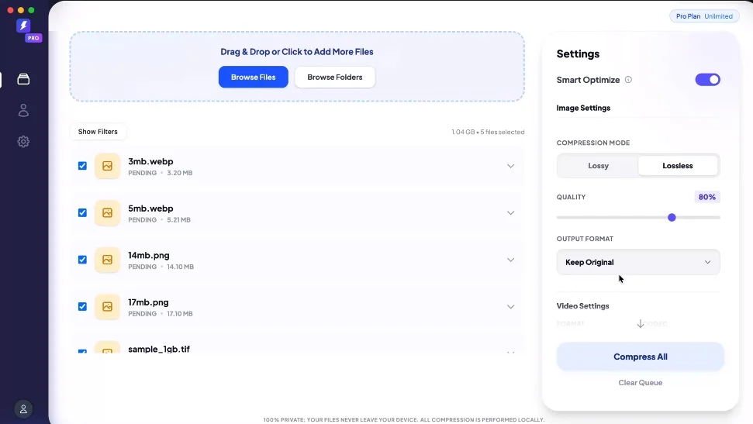Viewport: 753px width, 424px height.
Task: Click the user avatar at sidebar bottom
Action: pyautogui.click(x=23, y=409)
